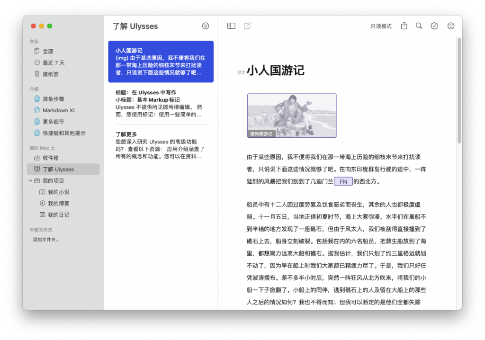Click the editor vertical scrollbar
This screenshot has height=340, width=485.
coord(459,90)
